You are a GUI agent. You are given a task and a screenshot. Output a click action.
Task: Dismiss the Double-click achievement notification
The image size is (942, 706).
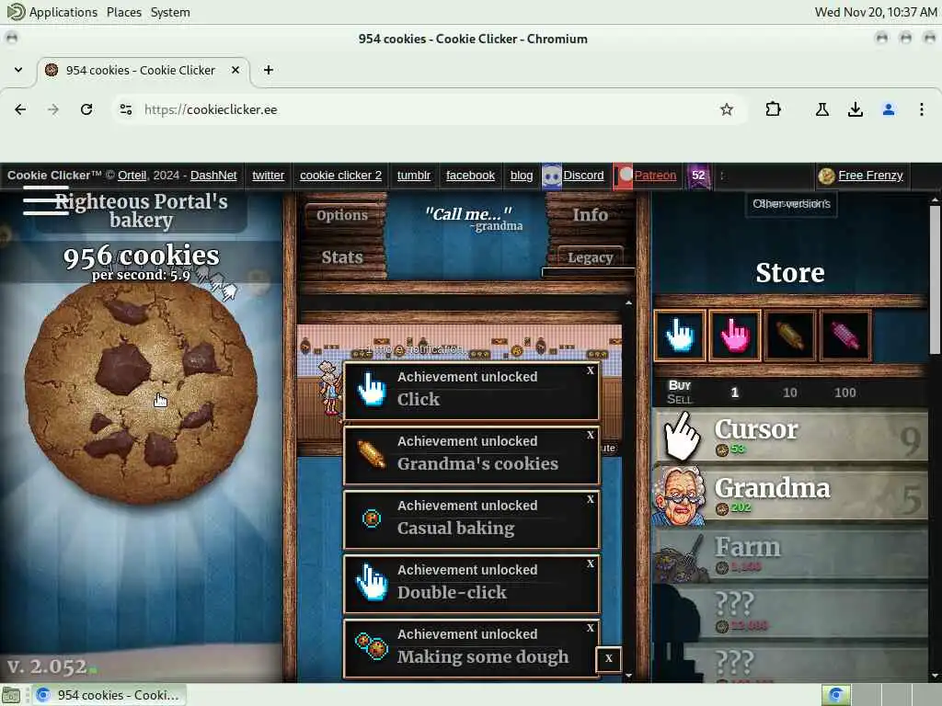[x=591, y=564]
